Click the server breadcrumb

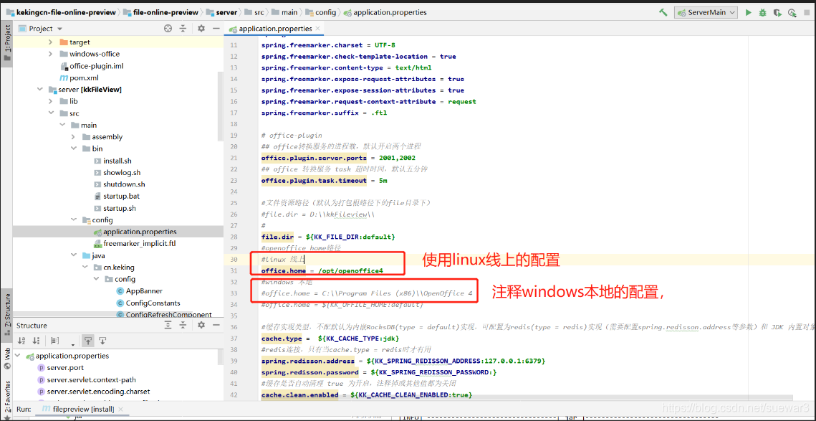click(221, 12)
